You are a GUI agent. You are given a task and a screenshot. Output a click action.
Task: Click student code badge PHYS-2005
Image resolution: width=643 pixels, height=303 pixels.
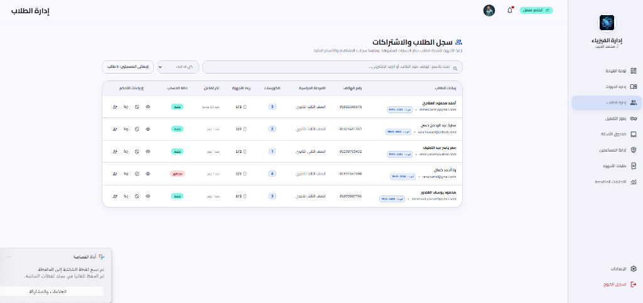[392, 199]
